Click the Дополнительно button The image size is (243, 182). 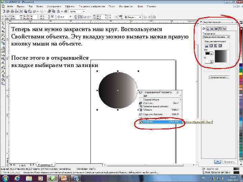pyautogui.click(x=219, y=78)
